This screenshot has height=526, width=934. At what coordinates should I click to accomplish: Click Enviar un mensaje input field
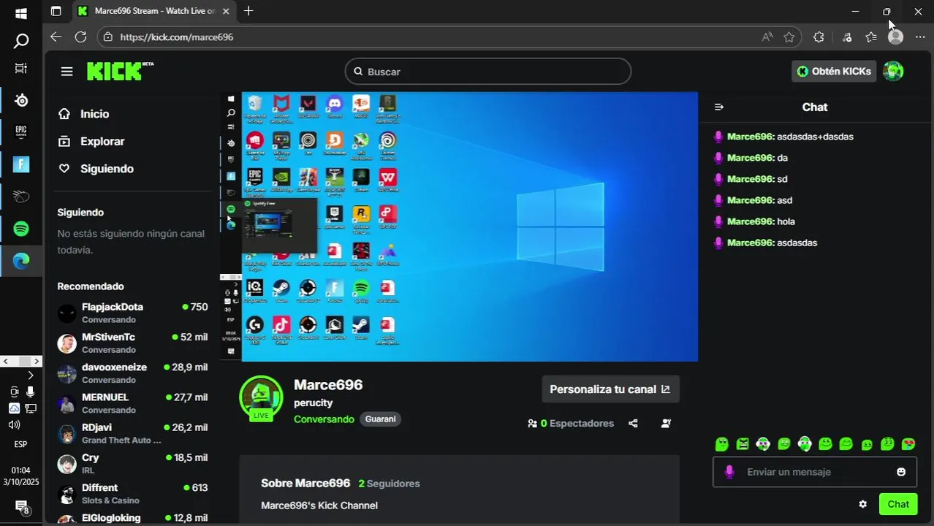(815, 472)
